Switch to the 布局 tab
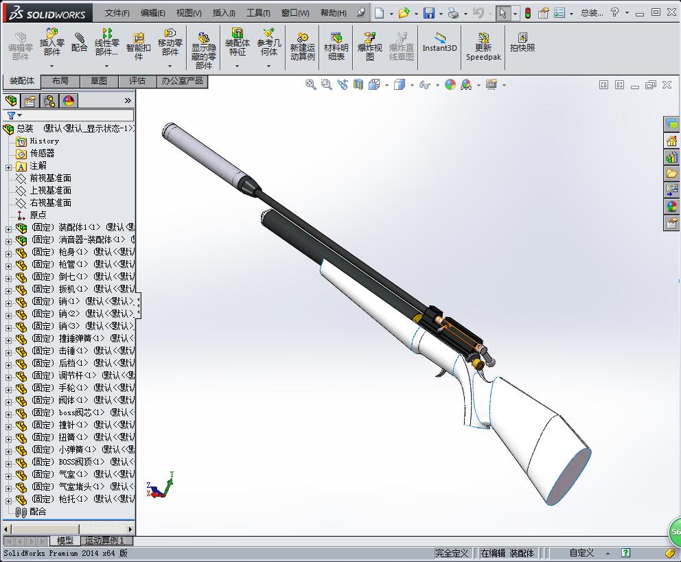The width and height of the screenshot is (681, 562). click(60, 81)
